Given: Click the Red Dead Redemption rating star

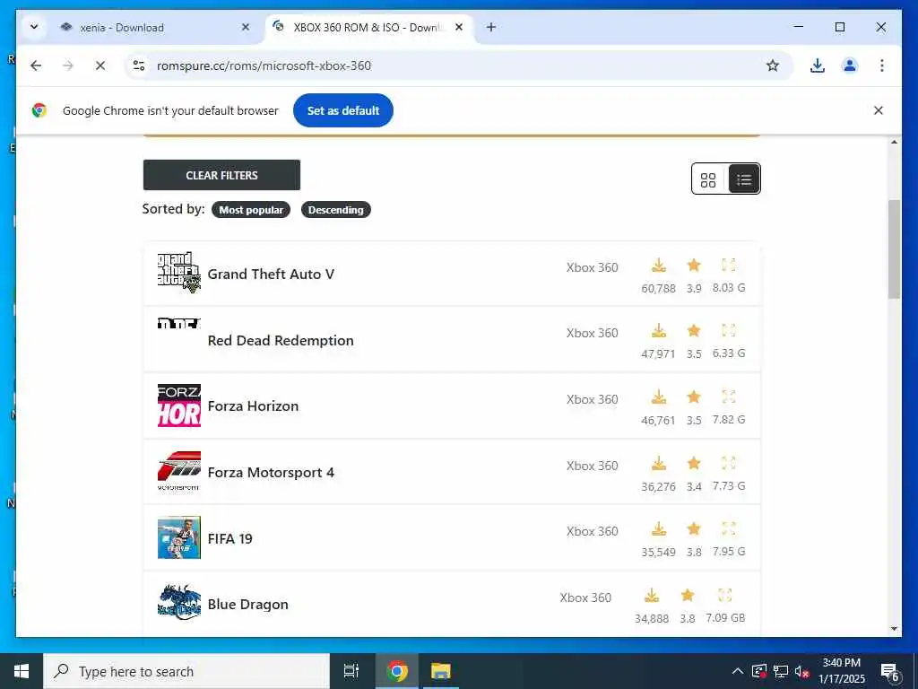Looking at the screenshot, I should (x=694, y=331).
